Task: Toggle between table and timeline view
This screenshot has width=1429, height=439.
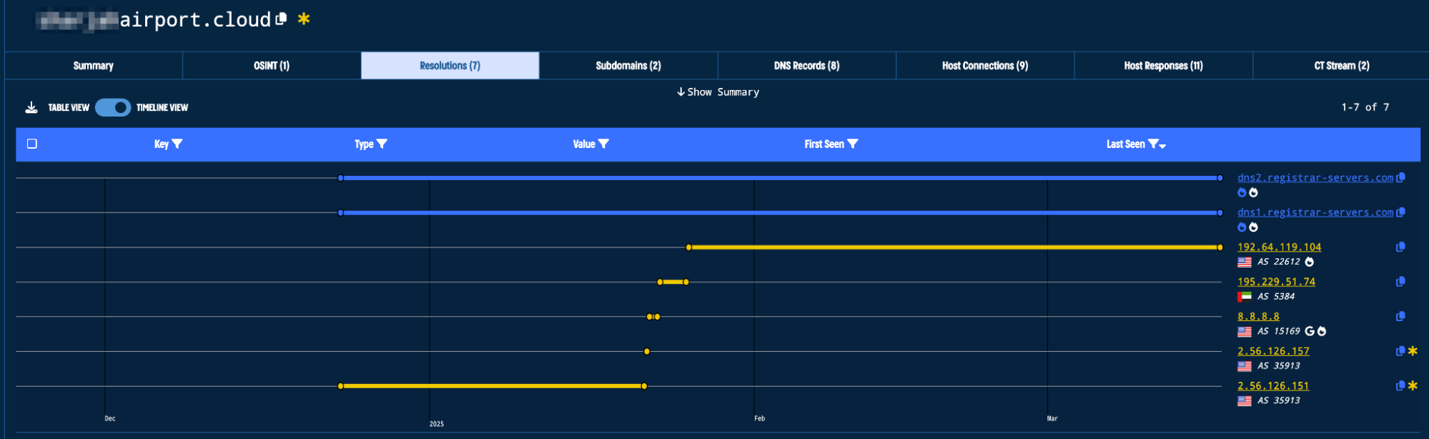Action: pos(113,107)
